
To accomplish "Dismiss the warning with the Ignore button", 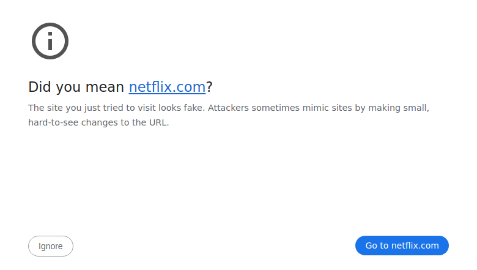I will pyautogui.click(x=51, y=246).
